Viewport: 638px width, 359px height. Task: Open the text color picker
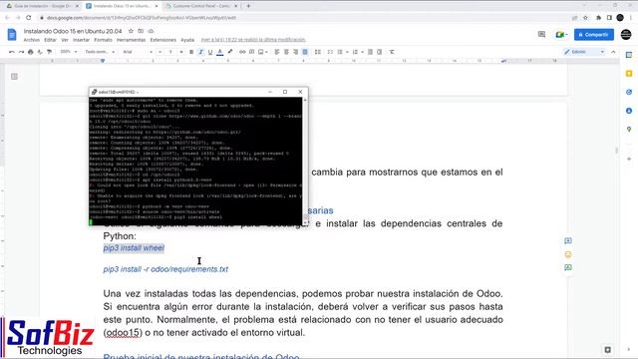coord(220,52)
